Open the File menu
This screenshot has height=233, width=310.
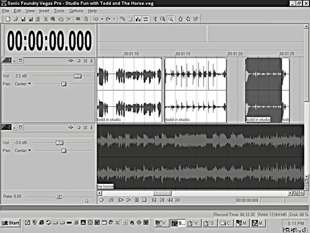(x=6, y=11)
